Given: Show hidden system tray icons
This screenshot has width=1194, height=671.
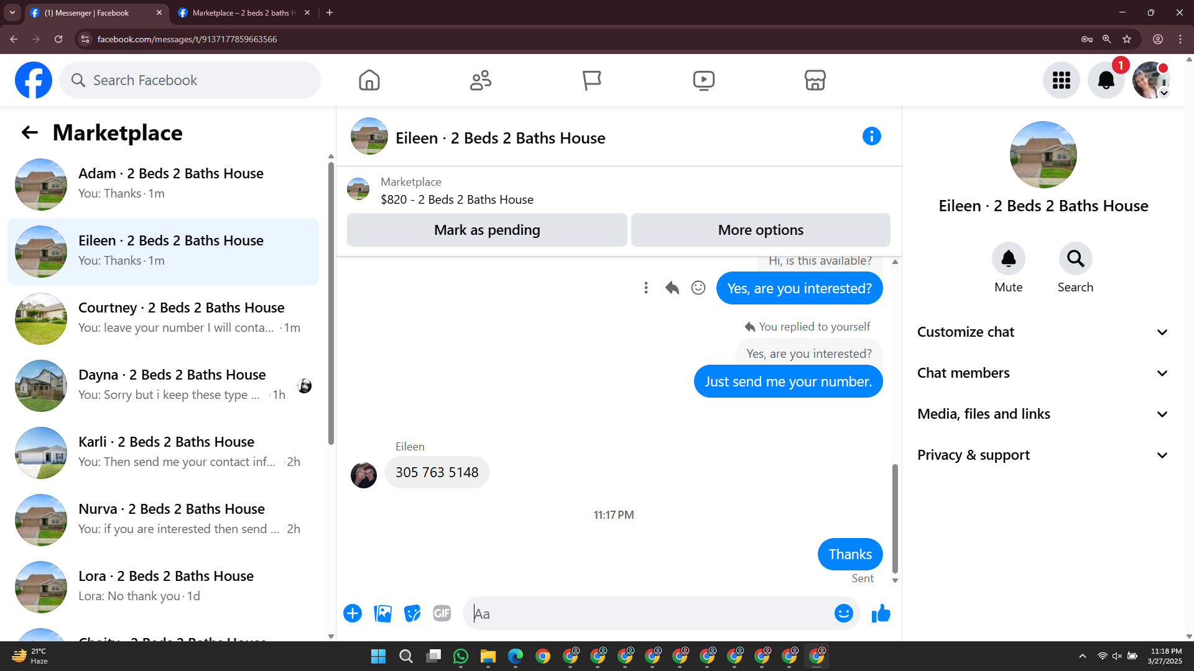Looking at the screenshot, I should click(x=1083, y=656).
